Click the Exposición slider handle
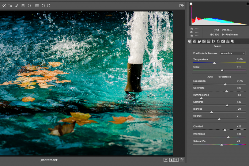 (x=225, y=84)
